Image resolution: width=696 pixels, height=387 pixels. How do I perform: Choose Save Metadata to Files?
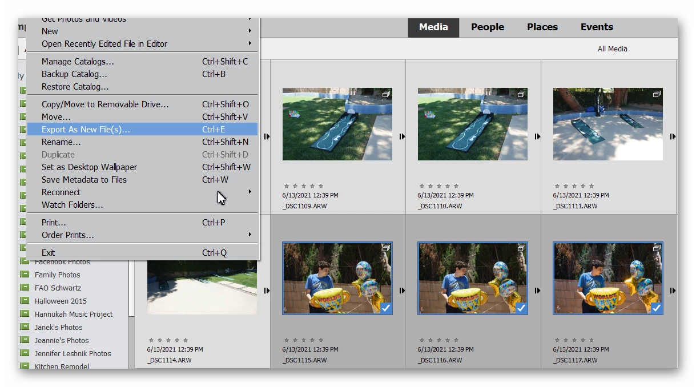pos(142,180)
